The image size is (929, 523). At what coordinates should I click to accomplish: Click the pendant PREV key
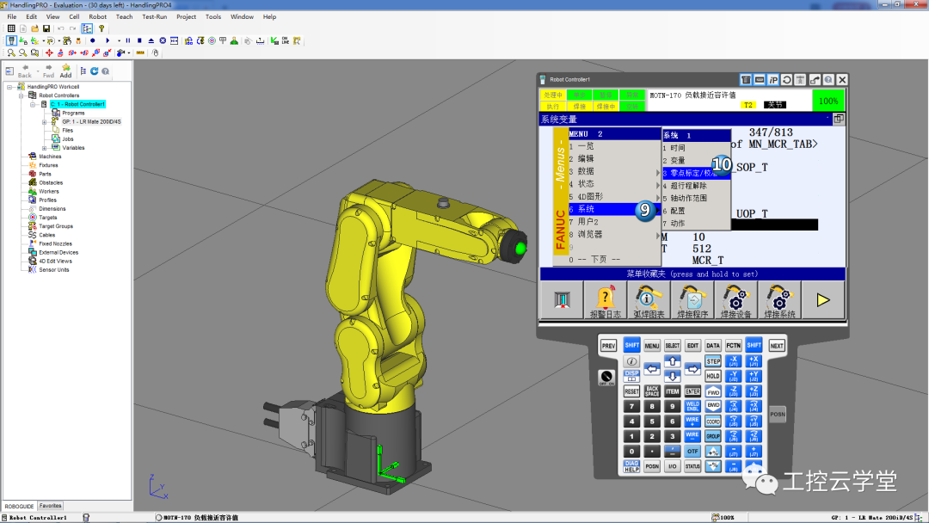[608, 346]
